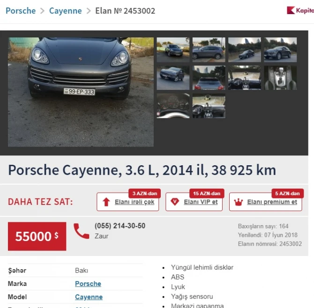314x308 pixels.
Task: Click the Elanı irəli çək button
Action: 128,202
